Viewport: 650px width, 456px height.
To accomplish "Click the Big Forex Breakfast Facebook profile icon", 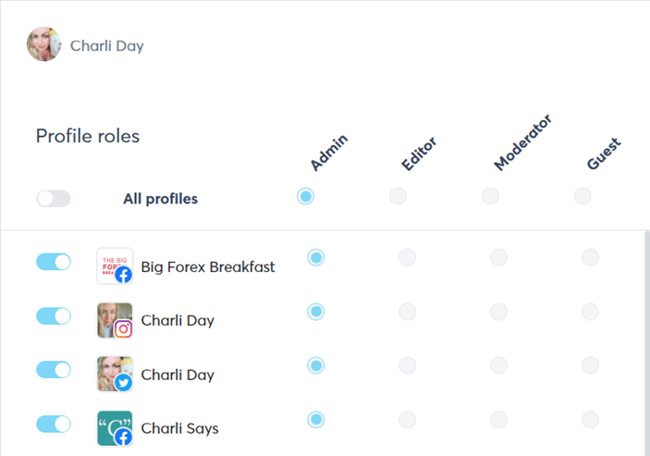I will pos(115,266).
